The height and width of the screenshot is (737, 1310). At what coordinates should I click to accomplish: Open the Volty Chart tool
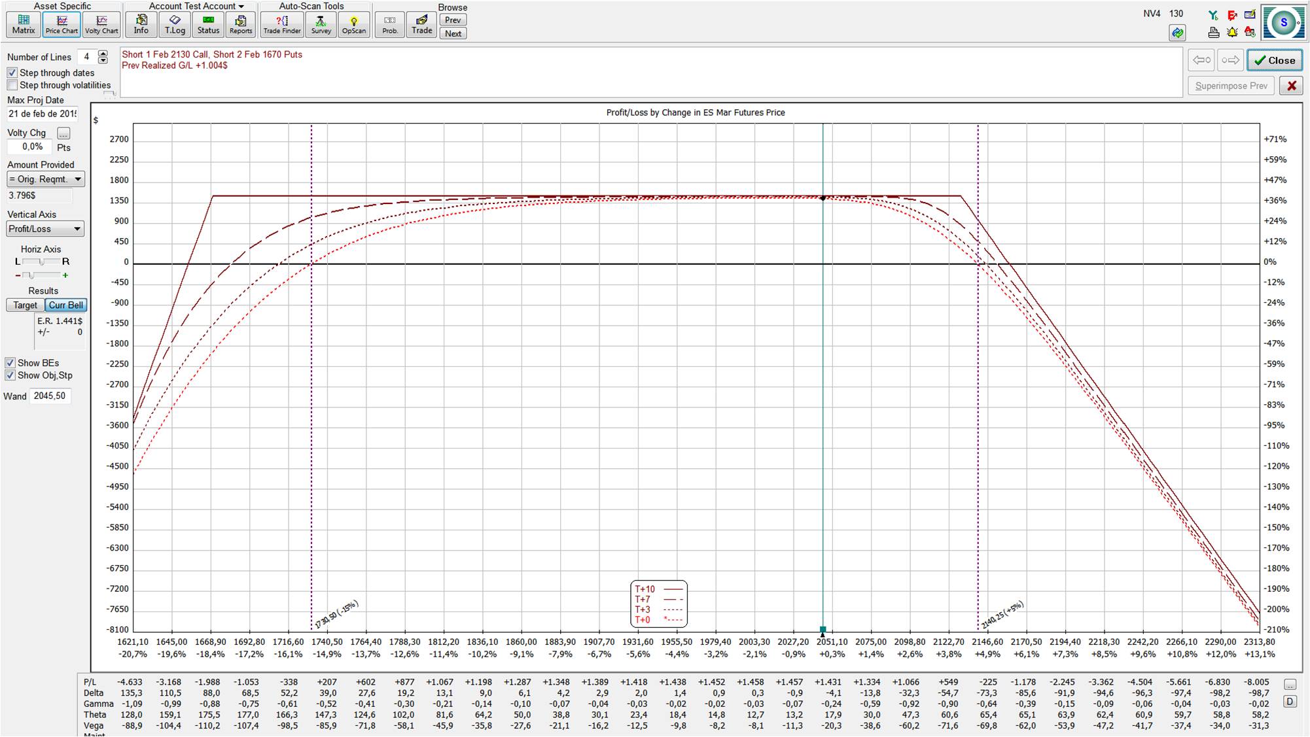point(101,24)
